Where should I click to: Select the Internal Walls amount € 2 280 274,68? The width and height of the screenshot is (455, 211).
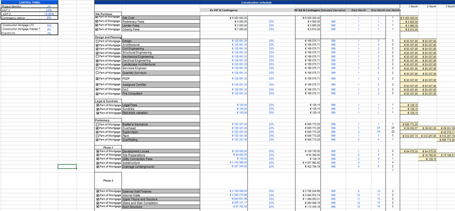tap(238, 195)
